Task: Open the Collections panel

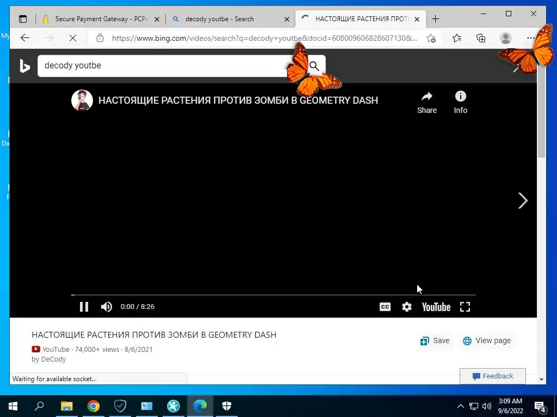Action: pos(481,38)
